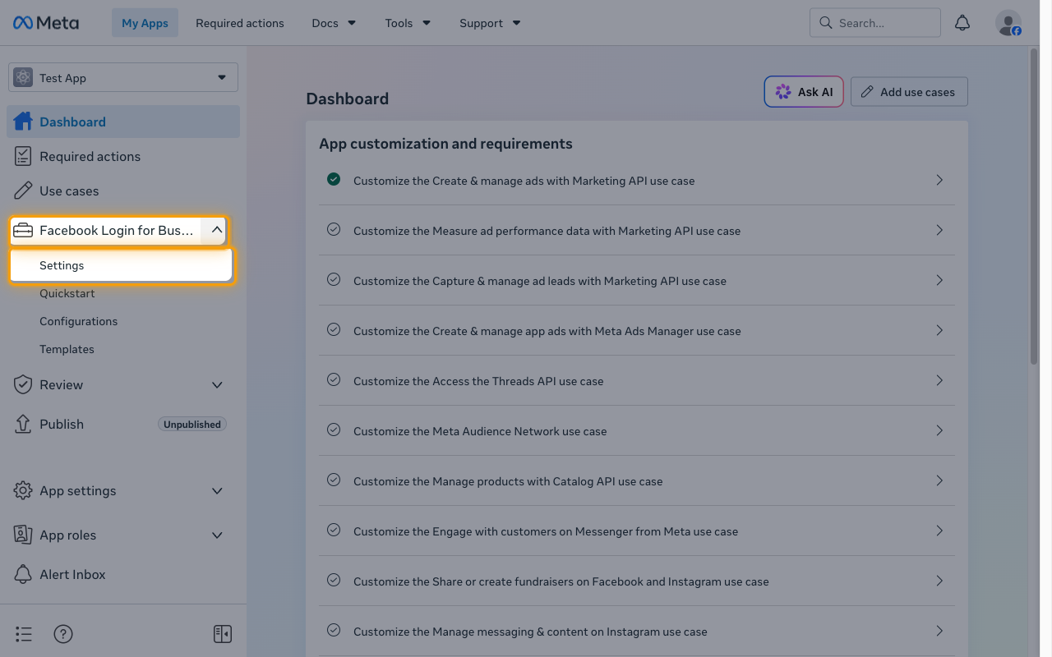Select Settings under Facebook Login
The height and width of the screenshot is (657, 1052).
click(122, 266)
